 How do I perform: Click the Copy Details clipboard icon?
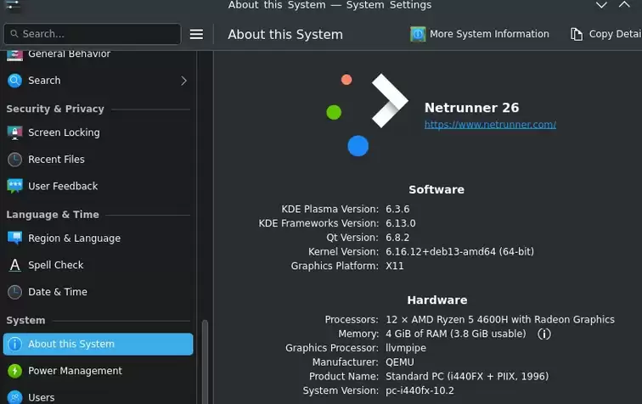point(577,35)
